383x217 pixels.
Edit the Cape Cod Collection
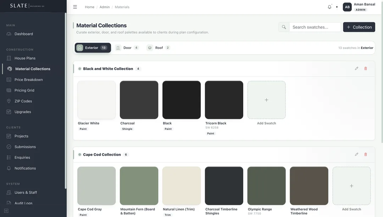coord(357,154)
